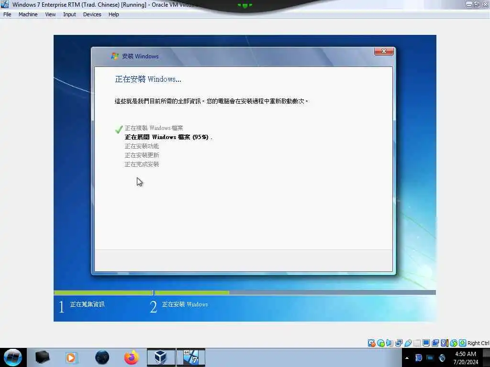
Task: Click the 正在展開 Windows 檔案 (95%) step
Action: tap(168, 137)
